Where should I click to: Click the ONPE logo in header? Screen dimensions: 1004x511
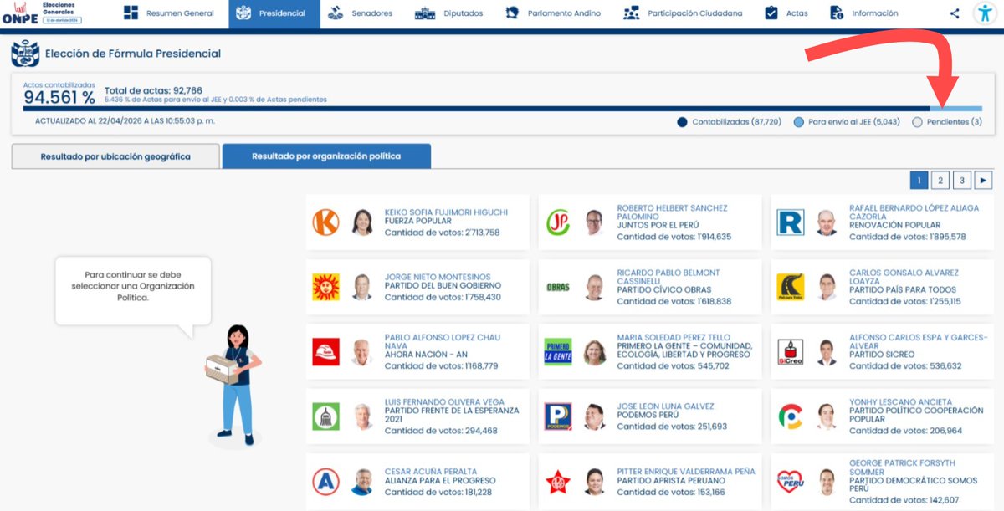coord(19,13)
